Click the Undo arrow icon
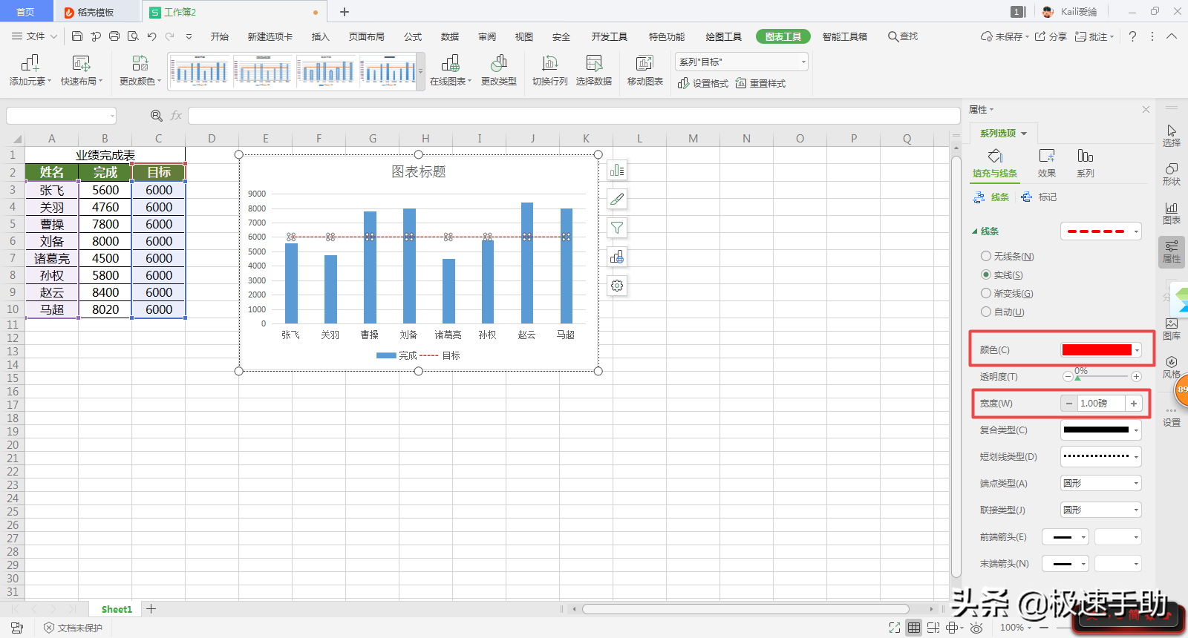Viewport: 1188px width, 638px height. click(151, 36)
